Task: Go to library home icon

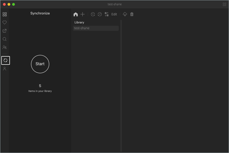Action: point(76,14)
